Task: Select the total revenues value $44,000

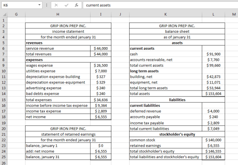Action: (101, 54)
